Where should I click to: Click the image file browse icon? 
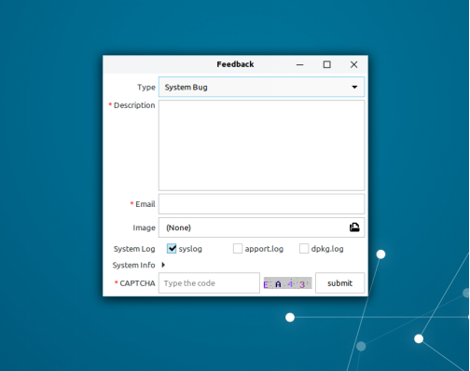(354, 227)
